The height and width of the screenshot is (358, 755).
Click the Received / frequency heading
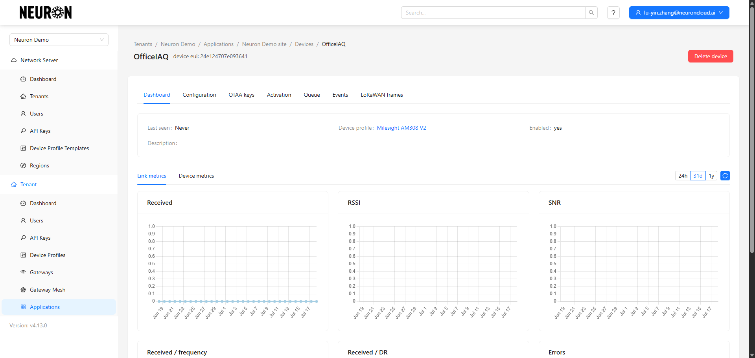(x=177, y=352)
